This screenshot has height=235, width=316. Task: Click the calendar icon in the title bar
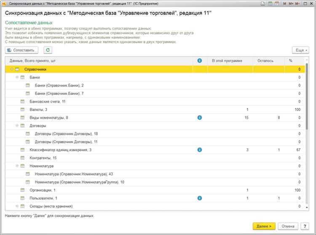[277, 4]
